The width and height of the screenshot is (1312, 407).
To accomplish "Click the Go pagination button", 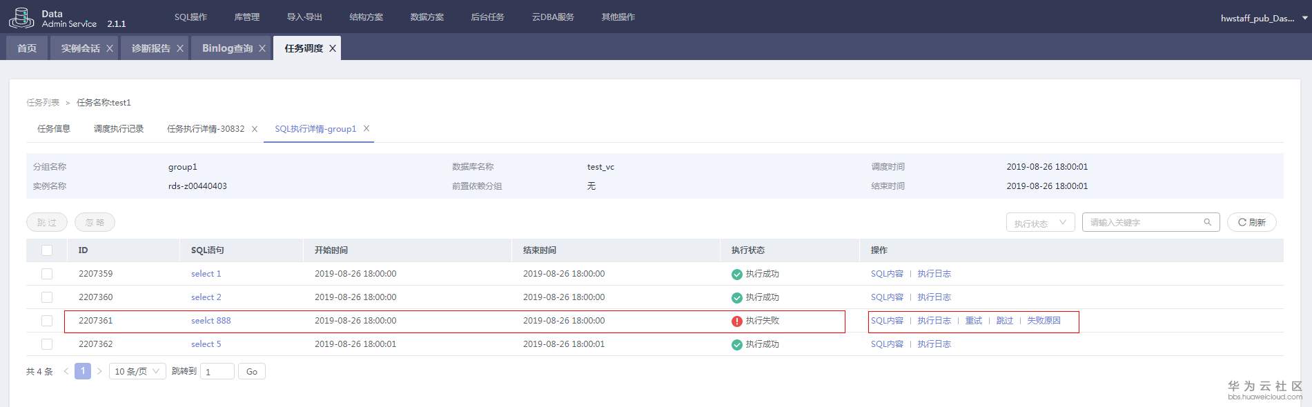I will pyautogui.click(x=252, y=371).
